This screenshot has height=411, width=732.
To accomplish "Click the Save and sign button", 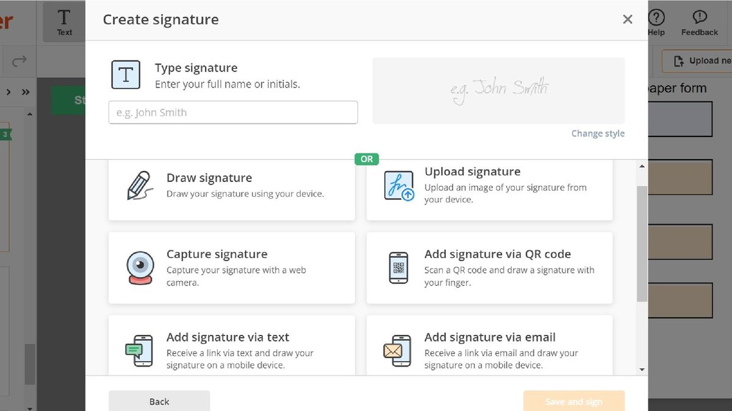I will tap(573, 401).
